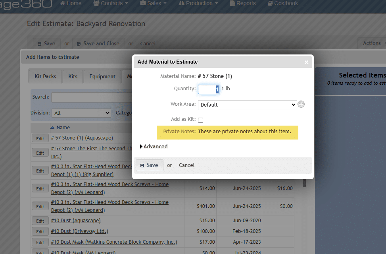
Task: Switch to the Kit Packs tab
Action: tap(45, 77)
